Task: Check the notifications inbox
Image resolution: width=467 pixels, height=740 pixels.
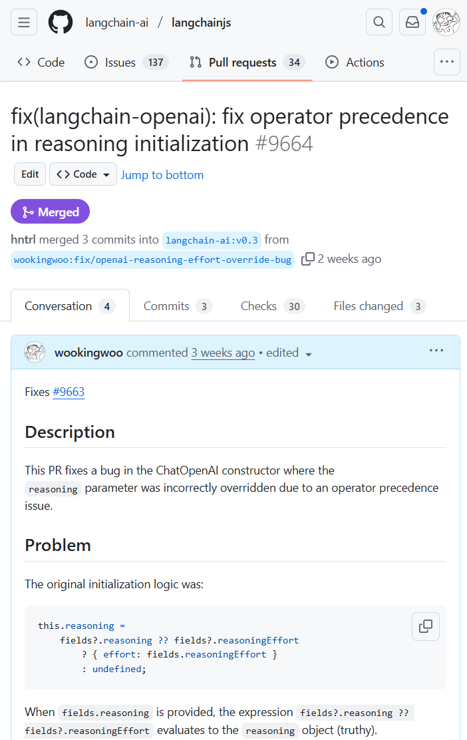Action: (x=412, y=21)
